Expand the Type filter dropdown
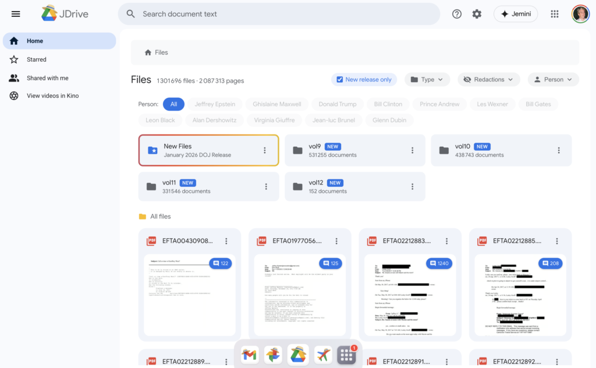Screen dimensions: 596x368 click(x=427, y=80)
